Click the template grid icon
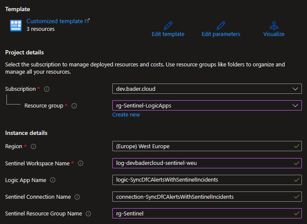This screenshot has height=224, width=307. tap(16, 25)
